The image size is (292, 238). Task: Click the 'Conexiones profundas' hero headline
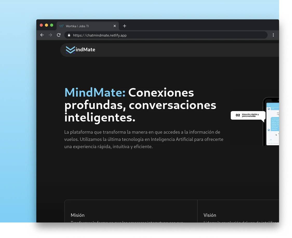pyautogui.click(x=140, y=105)
